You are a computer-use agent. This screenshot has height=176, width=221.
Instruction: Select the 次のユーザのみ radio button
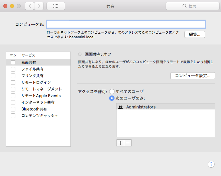pos(112,98)
